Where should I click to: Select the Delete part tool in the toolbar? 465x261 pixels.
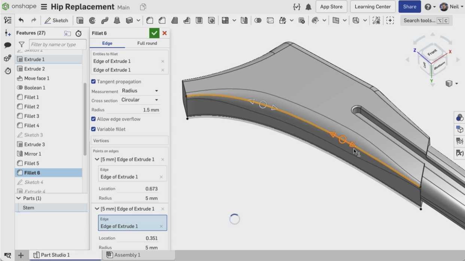pos(302,21)
